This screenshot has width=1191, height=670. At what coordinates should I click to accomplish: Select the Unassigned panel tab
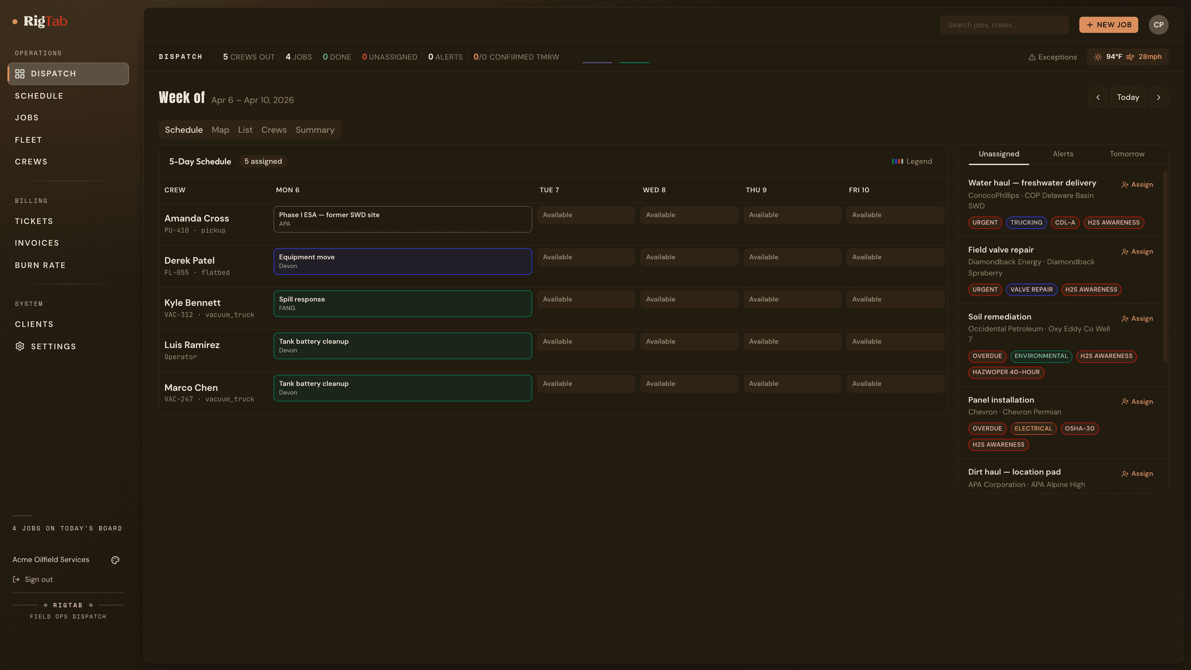(x=999, y=154)
